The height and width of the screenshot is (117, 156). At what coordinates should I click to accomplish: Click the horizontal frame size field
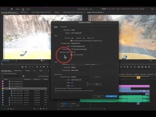point(72,38)
